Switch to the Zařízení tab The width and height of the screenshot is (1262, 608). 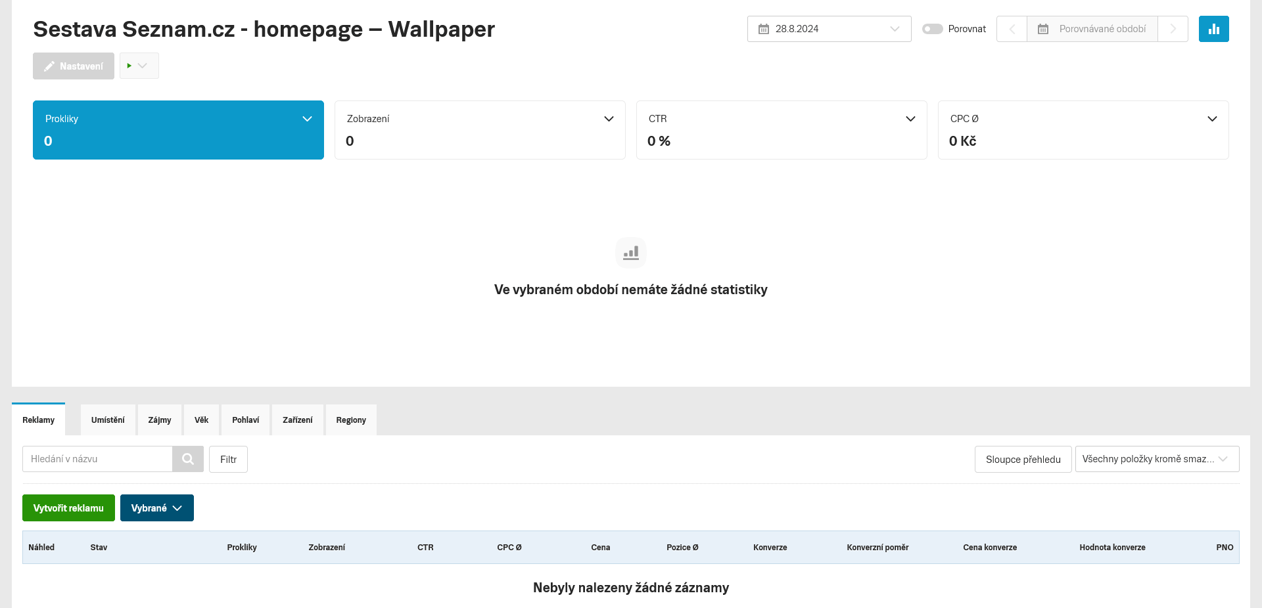click(x=297, y=420)
